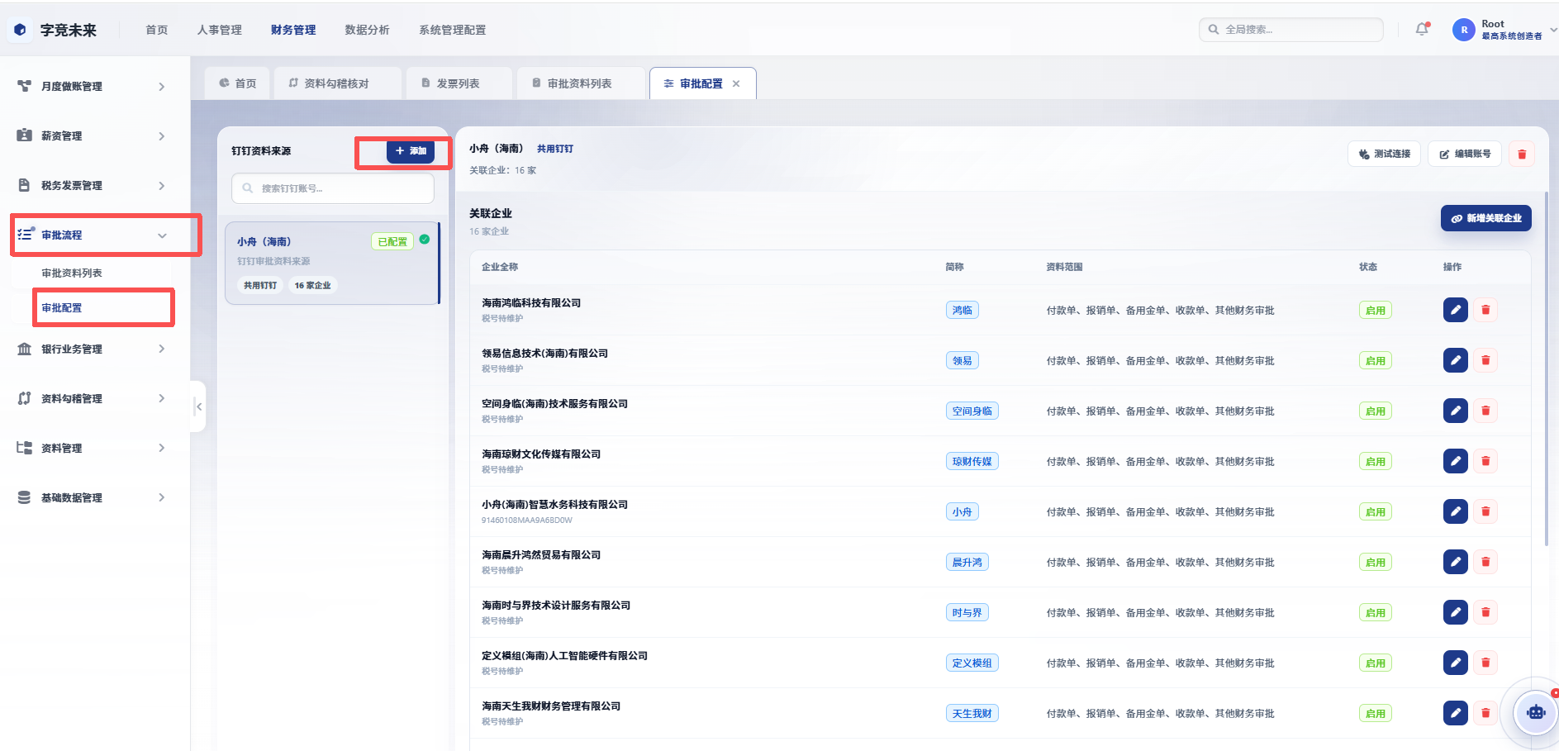Screen dimensions: 1559x751
Task: Edit the 海南鸿临科技有限公司 row
Action: tap(1455, 310)
